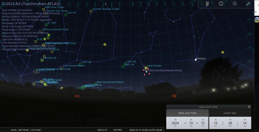The width and height of the screenshot is (259, 132).
Task: Switch to the Julian Day tab
Action: [230, 113]
